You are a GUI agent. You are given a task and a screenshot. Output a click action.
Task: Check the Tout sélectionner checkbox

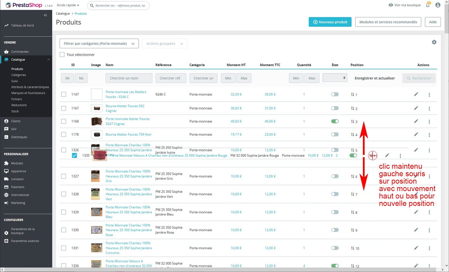[62, 54]
